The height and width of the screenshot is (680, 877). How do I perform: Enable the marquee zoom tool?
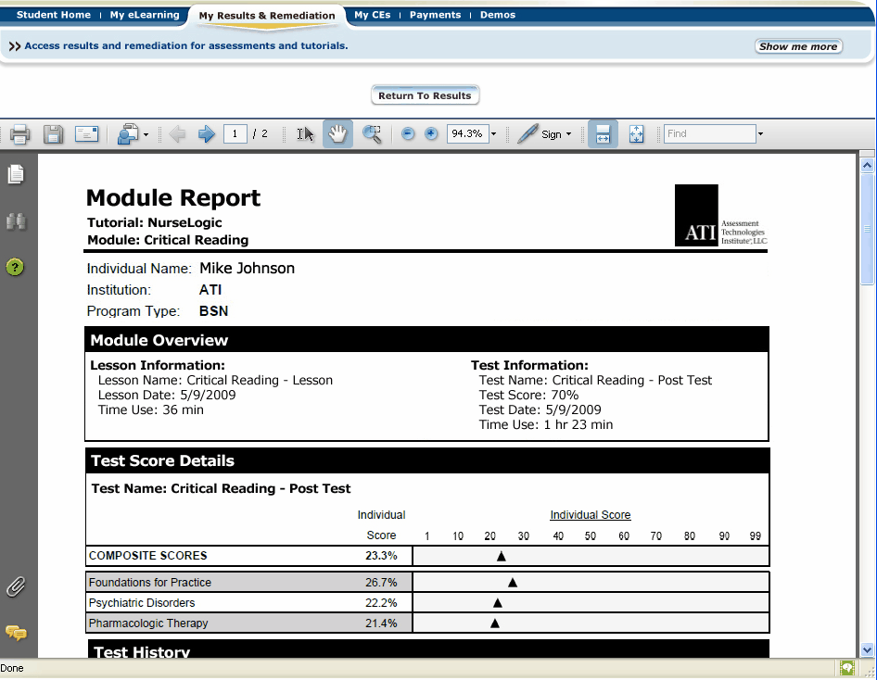[x=372, y=133]
